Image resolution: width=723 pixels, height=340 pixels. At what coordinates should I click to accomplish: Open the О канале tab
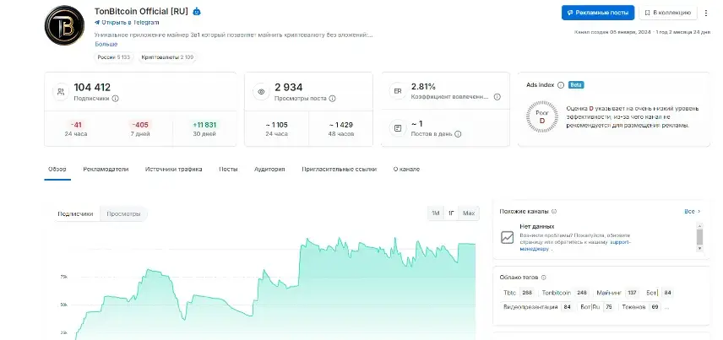[x=406, y=169]
